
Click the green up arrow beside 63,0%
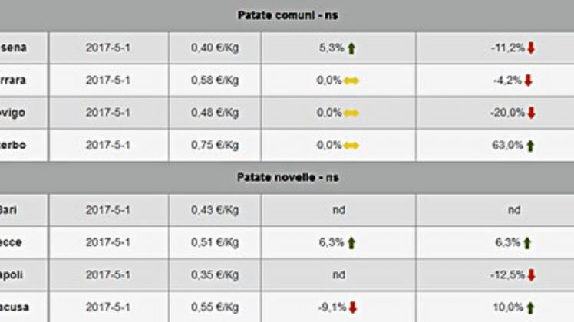(530, 146)
